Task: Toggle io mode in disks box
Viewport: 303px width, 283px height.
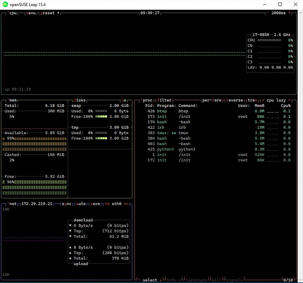Action: [x=124, y=100]
